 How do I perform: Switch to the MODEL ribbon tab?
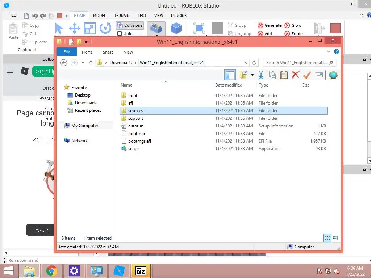pyautogui.click(x=99, y=16)
